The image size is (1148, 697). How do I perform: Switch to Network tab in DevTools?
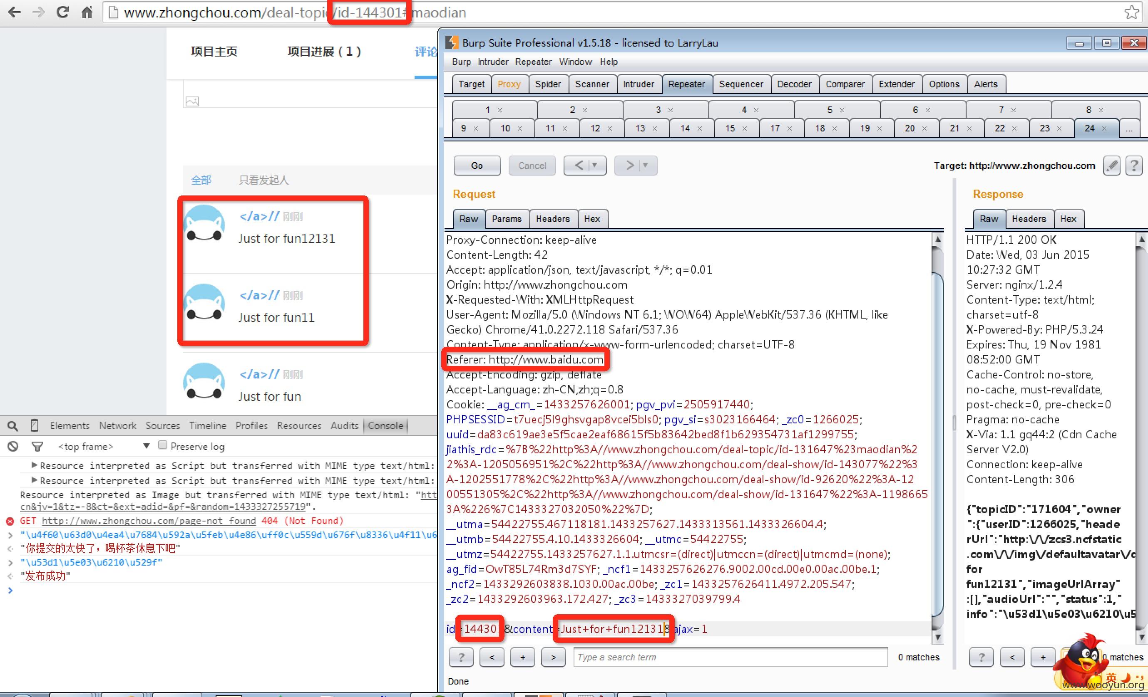click(117, 425)
